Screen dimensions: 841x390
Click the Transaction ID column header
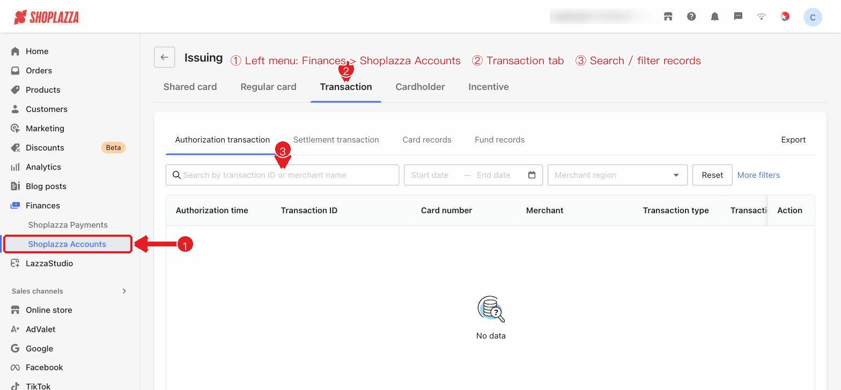(309, 211)
